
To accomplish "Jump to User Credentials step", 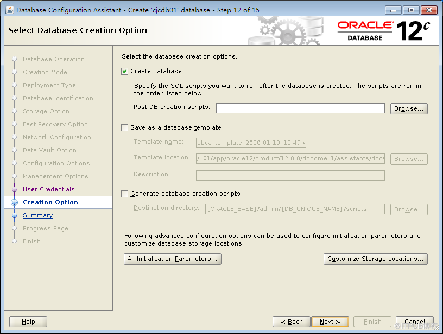I will [49, 189].
